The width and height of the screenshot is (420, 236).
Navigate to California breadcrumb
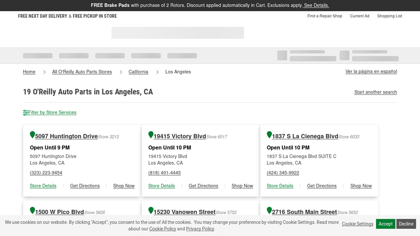point(138,72)
